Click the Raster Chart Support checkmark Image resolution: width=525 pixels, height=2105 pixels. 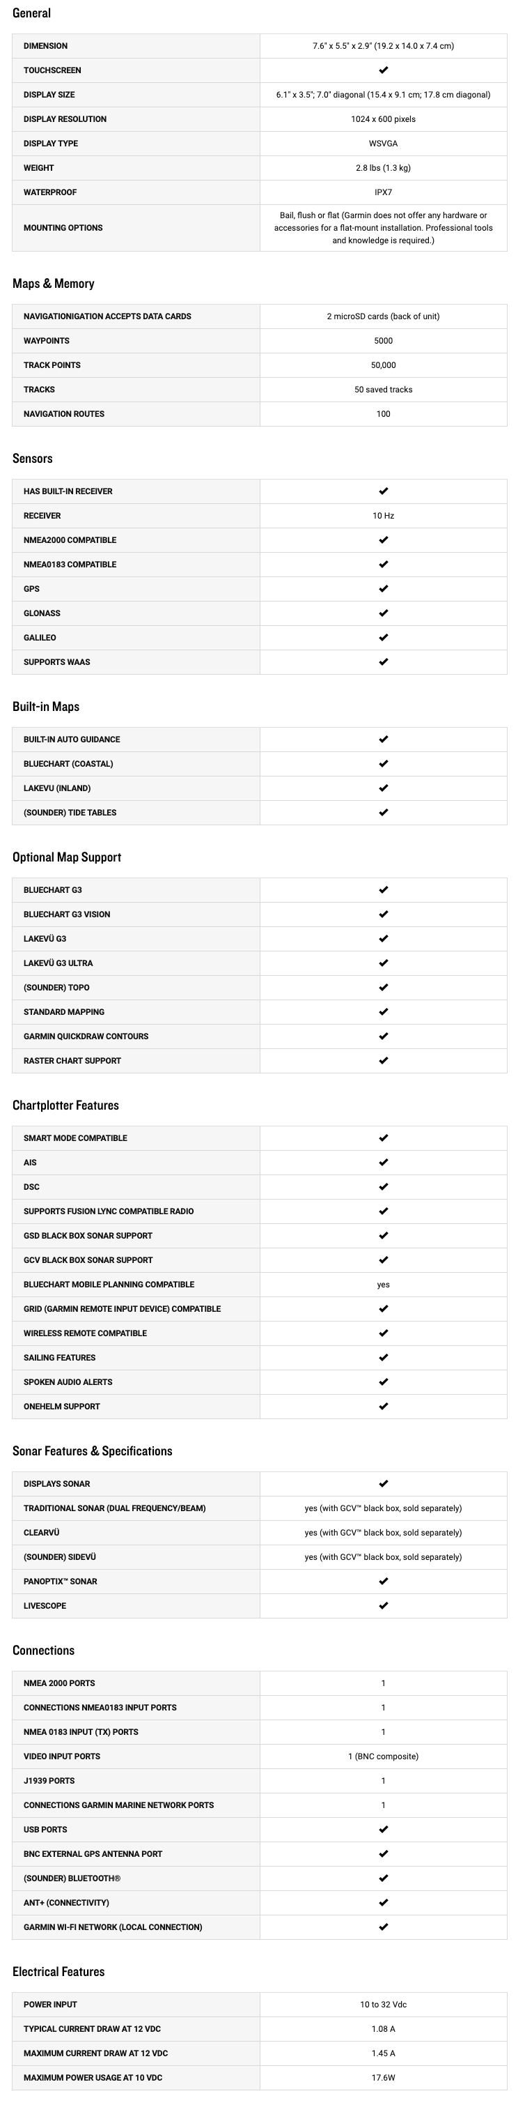(x=383, y=1060)
